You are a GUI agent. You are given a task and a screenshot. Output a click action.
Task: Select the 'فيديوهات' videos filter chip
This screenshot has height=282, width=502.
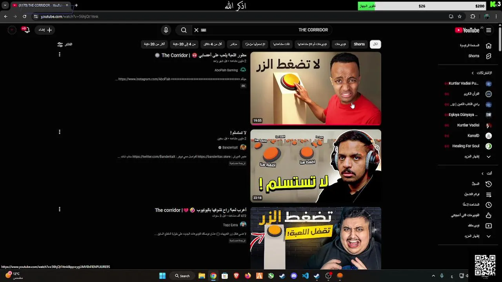pos(340,44)
